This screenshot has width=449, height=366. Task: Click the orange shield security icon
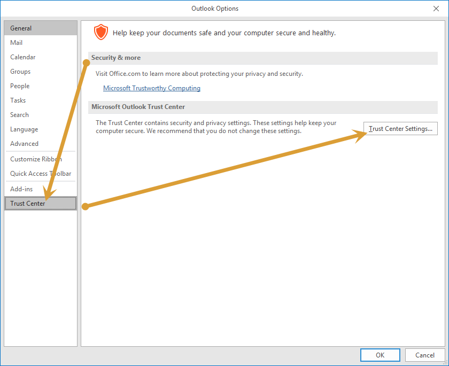[x=101, y=32]
